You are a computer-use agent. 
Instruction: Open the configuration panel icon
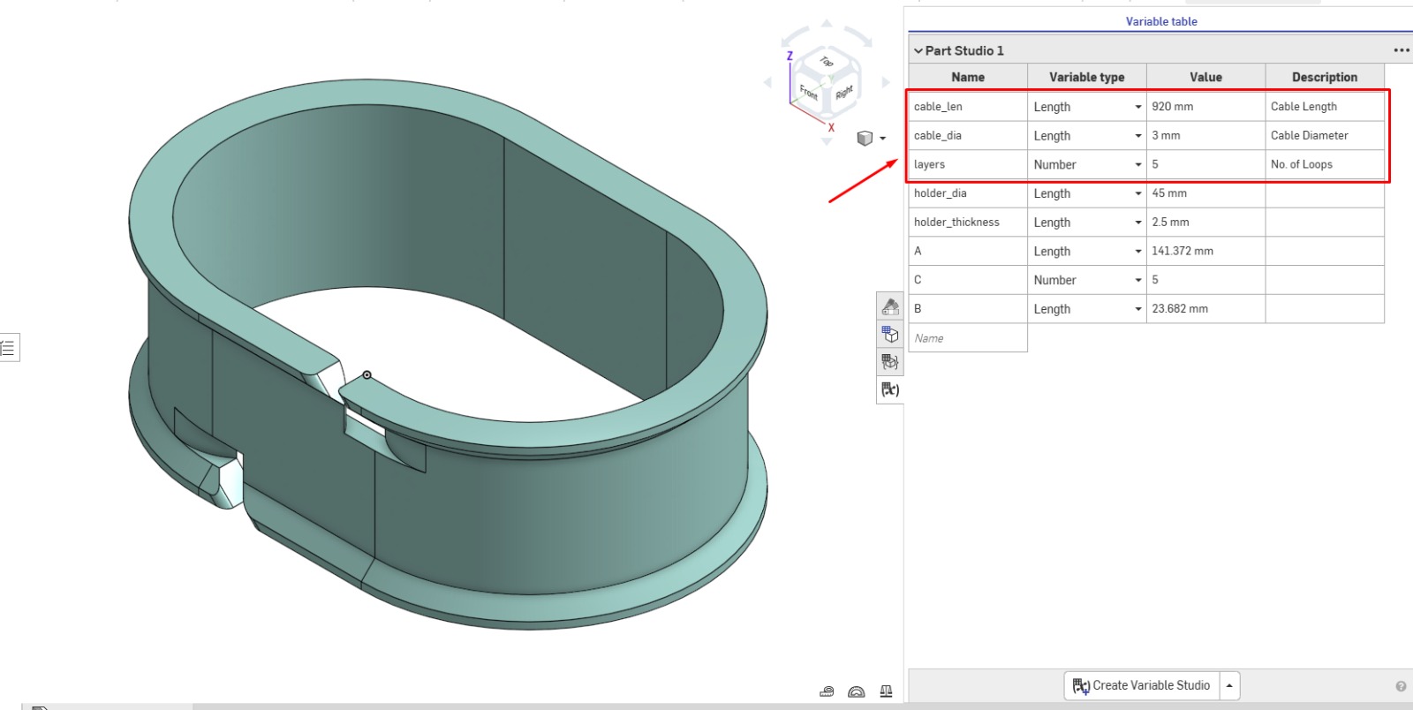click(x=890, y=334)
